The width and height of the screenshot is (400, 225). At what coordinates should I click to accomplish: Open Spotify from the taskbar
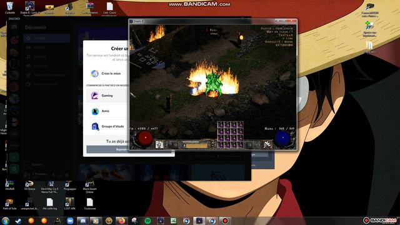147,221
